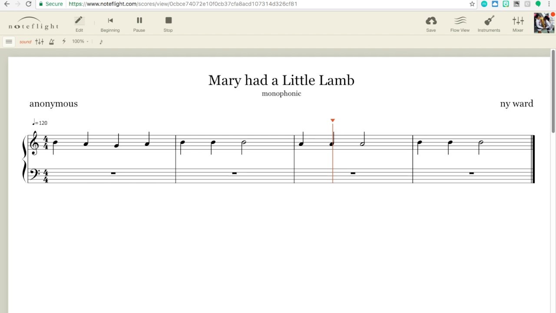Pause the score playback
Image resolution: width=556 pixels, height=313 pixels.
coord(139,24)
